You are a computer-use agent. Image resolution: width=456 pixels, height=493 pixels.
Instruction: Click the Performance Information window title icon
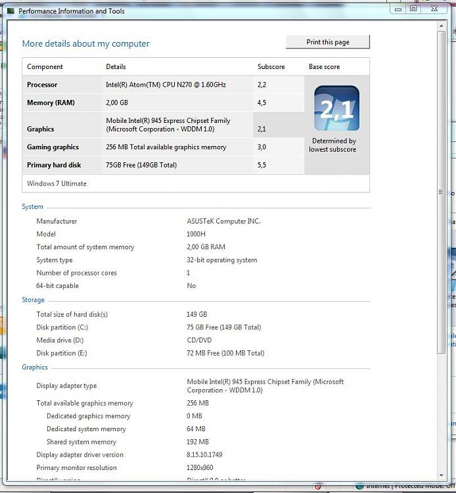click(11, 11)
